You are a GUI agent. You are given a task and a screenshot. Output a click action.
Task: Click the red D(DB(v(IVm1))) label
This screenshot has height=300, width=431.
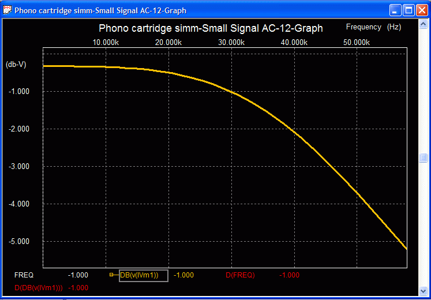(x=39, y=287)
